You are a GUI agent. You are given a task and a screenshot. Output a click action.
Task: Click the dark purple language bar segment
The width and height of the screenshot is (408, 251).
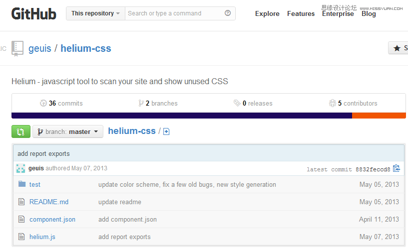point(182,116)
